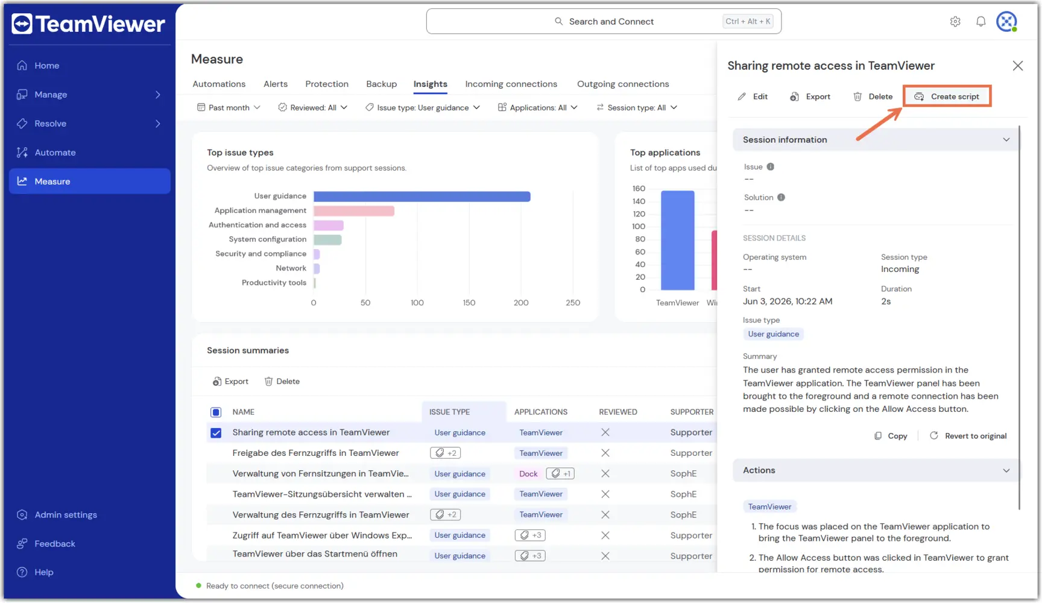The width and height of the screenshot is (1042, 603).
Task: Open the settings gear icon
Action: pos(955,22)
